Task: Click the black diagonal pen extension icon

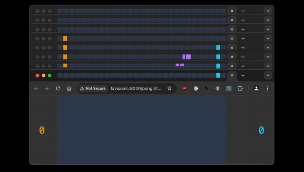Action: 206,88
